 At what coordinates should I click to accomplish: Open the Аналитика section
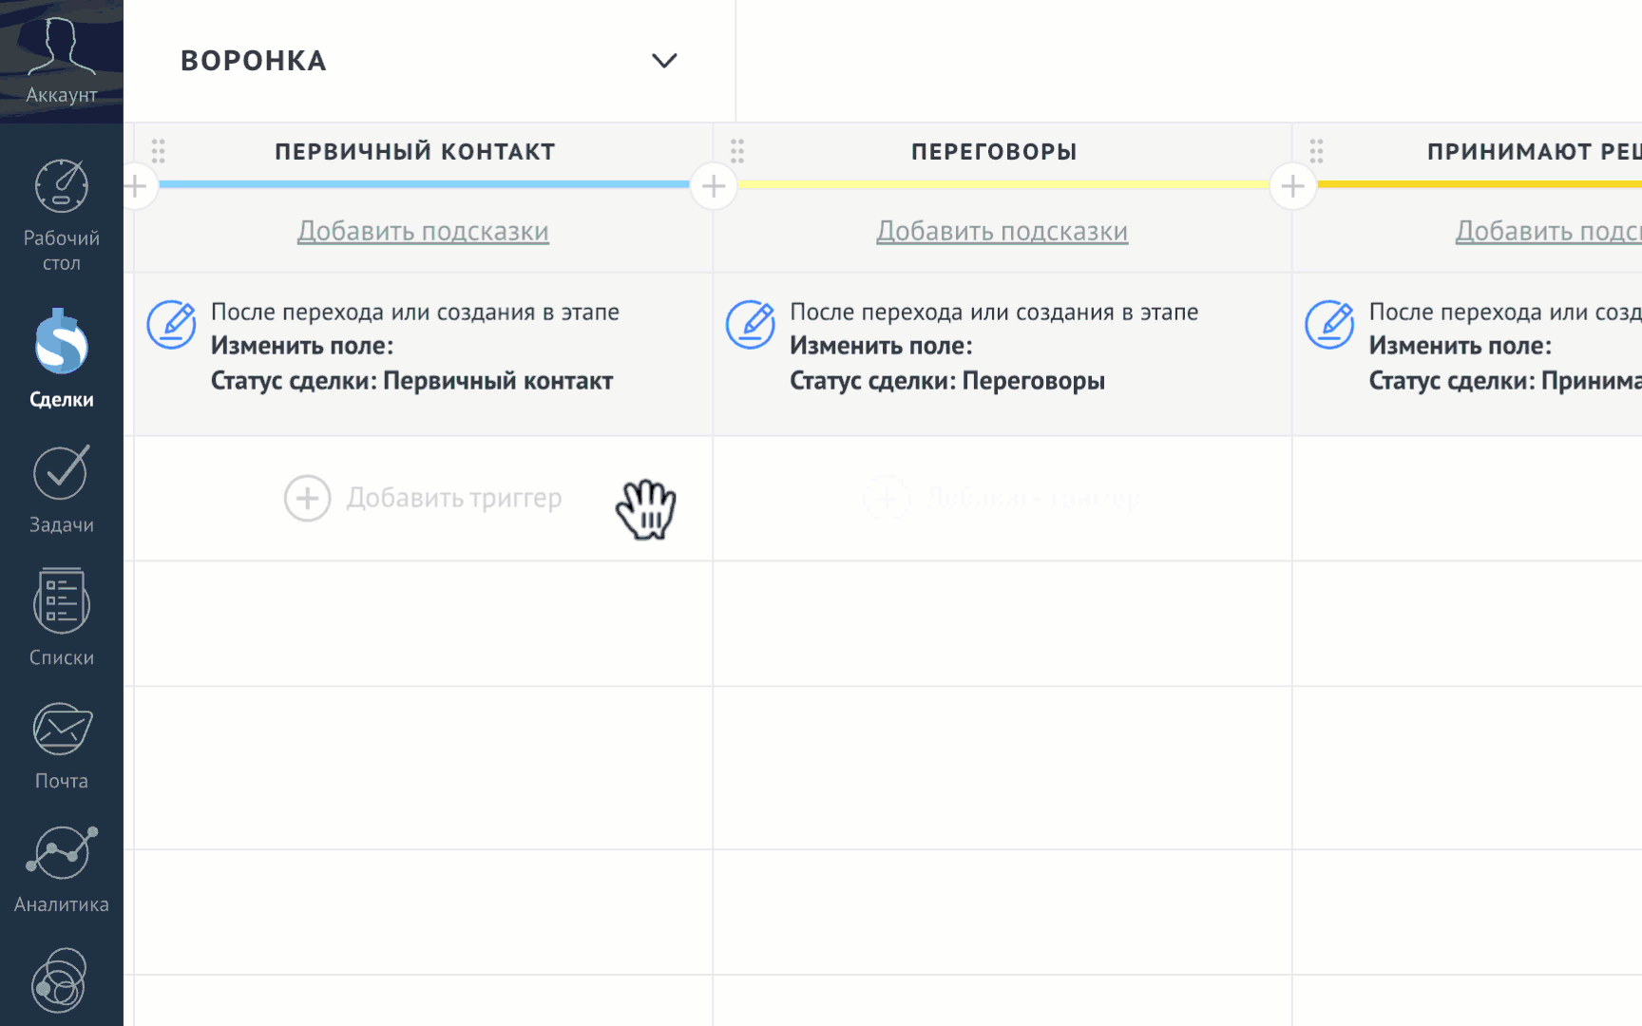pyautogui.click(x=61, y=866)
